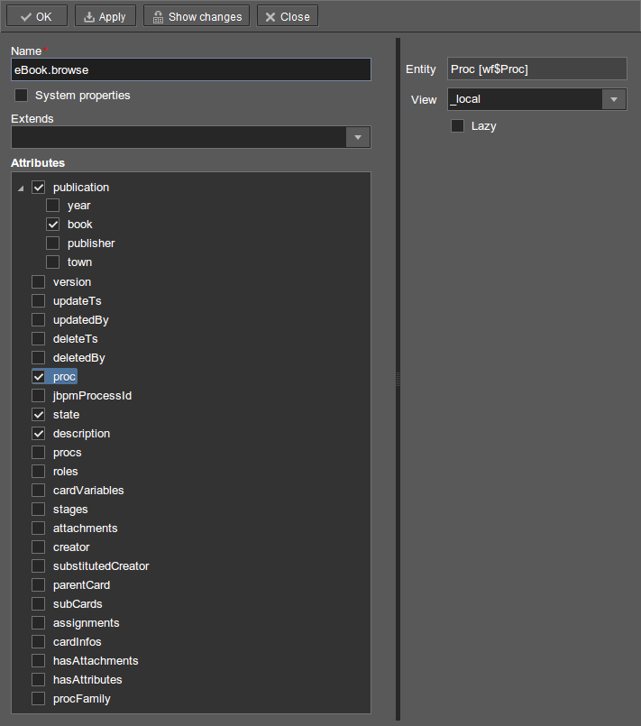641x726 pixels.
Task: Check the stages attribute checkbox
Action: [x=39, y=510]
